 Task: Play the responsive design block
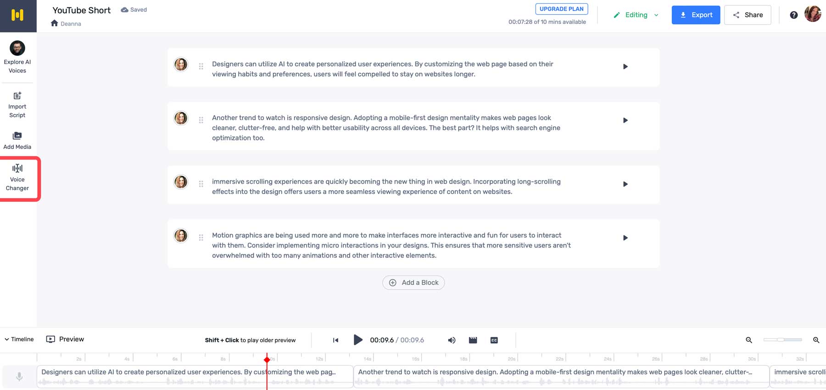click(625, 120)
